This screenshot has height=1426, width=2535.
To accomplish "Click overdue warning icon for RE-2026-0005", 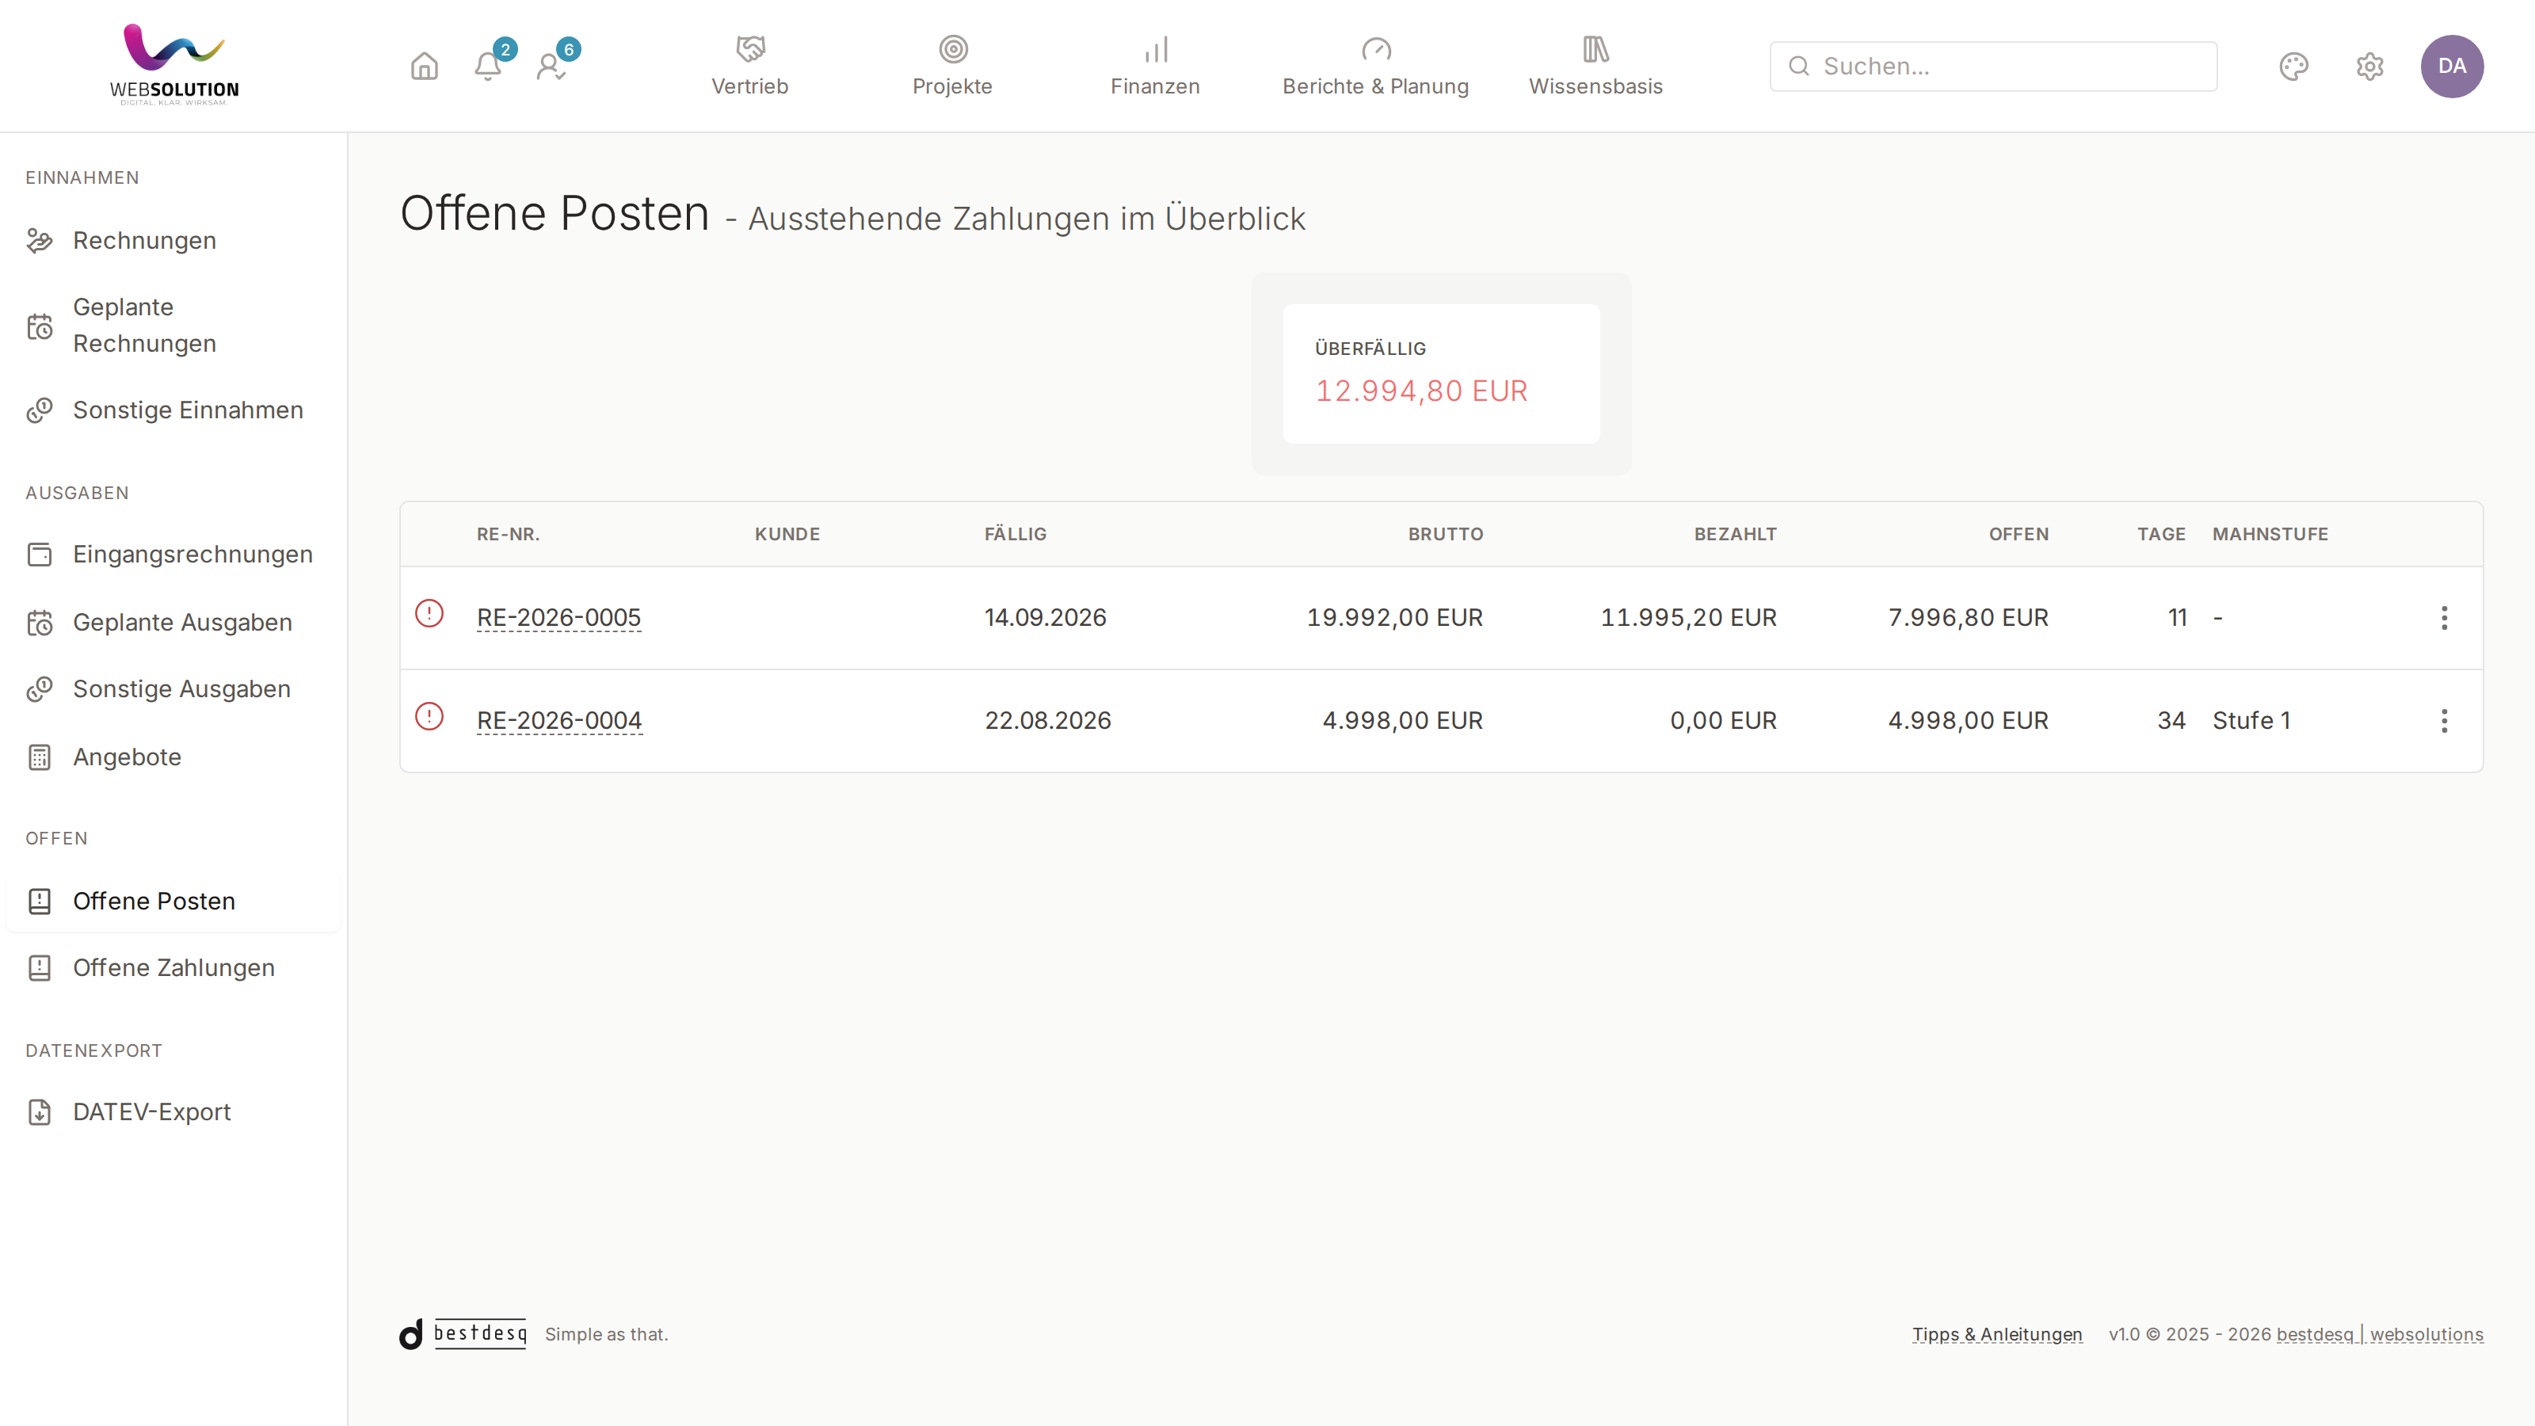I will pyautogui.click(x=429, y=613).
